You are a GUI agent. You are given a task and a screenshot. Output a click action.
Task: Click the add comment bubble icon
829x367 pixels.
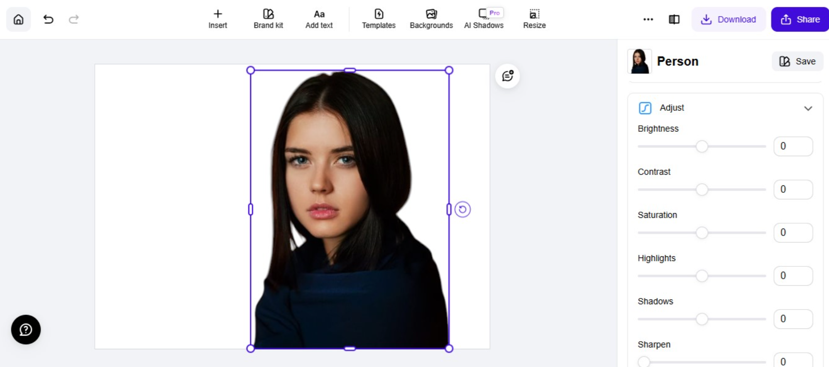click(507, 76)
